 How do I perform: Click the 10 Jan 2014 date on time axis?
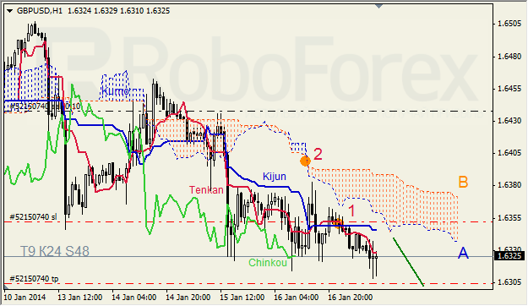coord(24,298)
